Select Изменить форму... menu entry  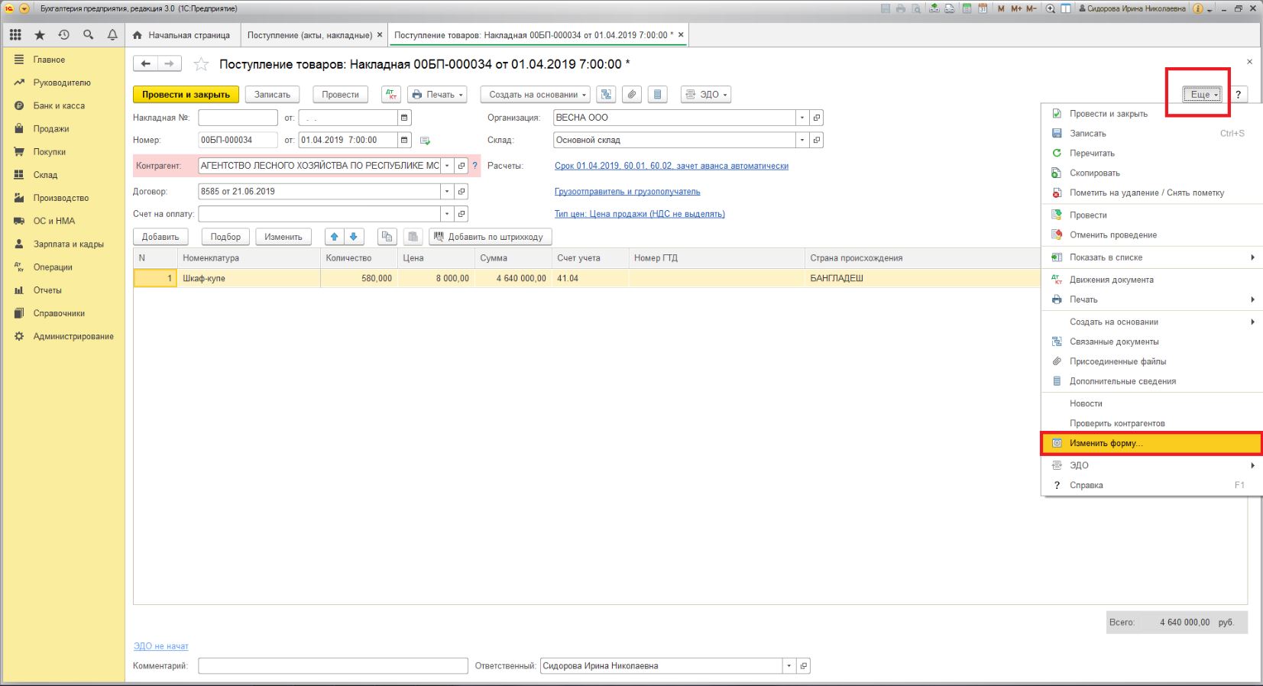1151,443
